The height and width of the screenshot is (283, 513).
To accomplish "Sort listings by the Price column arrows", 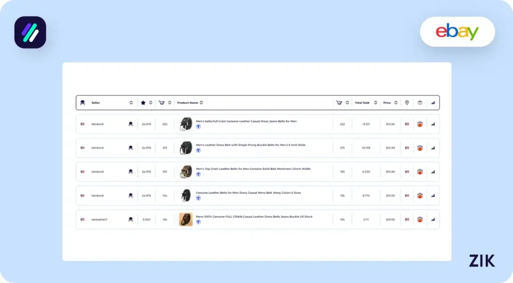I will coord(396,102).
